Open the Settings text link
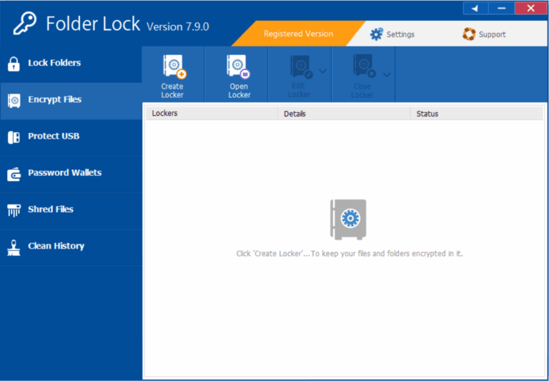 point(400,34)
